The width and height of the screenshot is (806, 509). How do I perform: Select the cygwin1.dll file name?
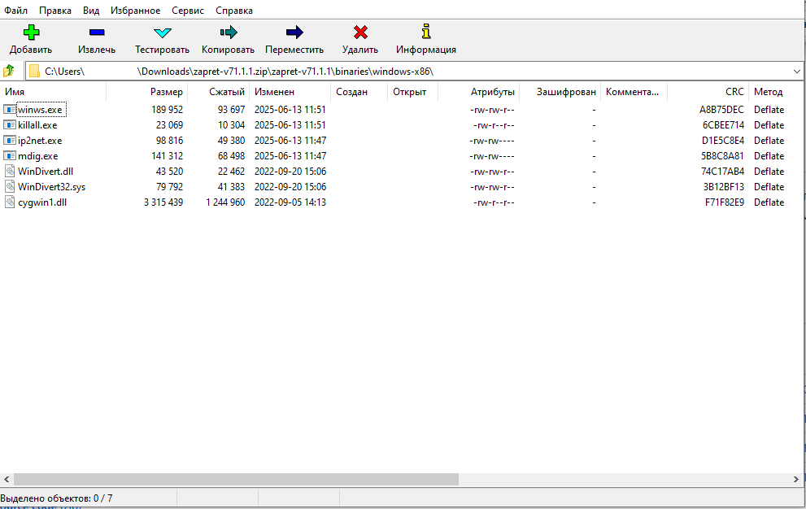coord(42,202)
